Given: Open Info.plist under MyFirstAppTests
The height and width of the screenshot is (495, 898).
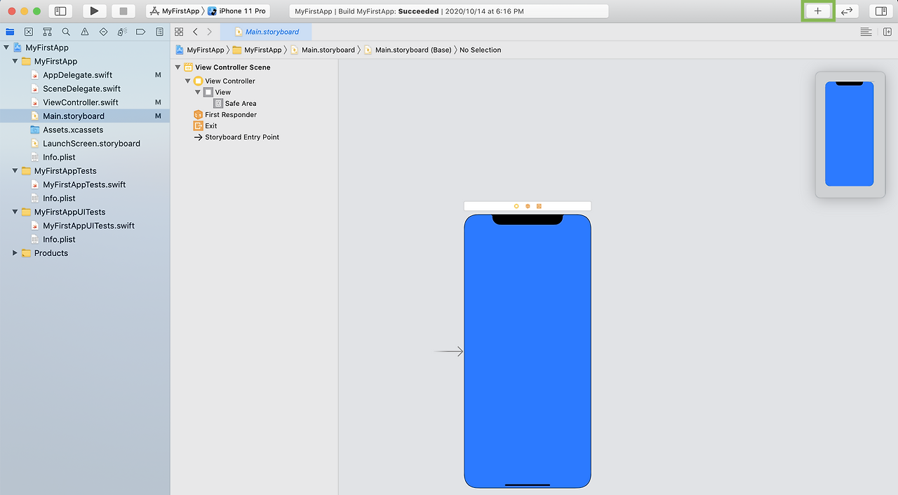Looking at the screenshot, I should coord(59,198).
